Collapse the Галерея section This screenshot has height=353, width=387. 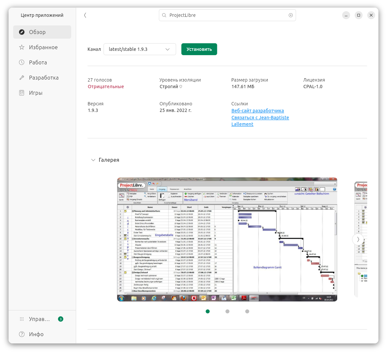pos(93,160)
